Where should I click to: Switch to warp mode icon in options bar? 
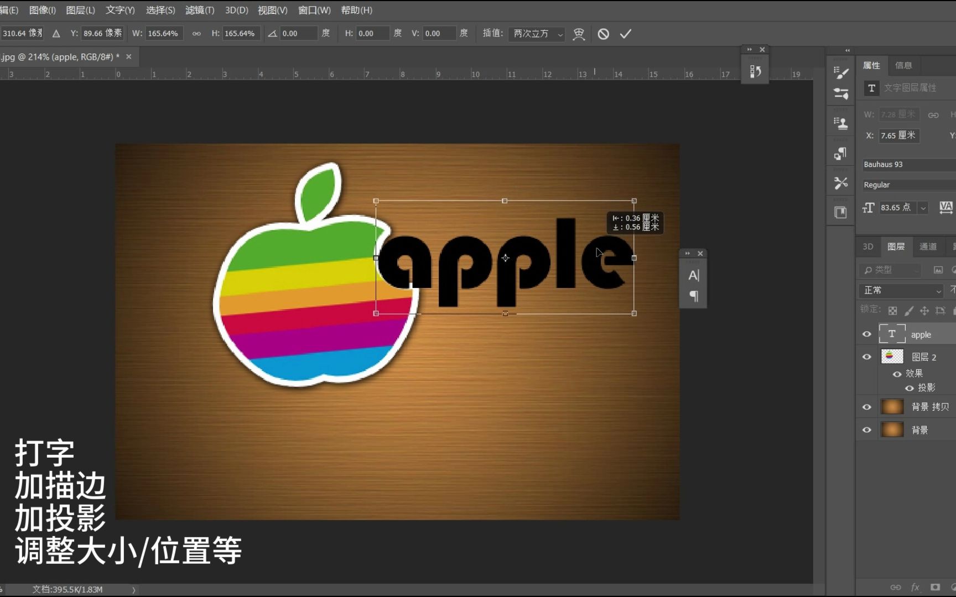pyautogui.click(x=579, y=34)
